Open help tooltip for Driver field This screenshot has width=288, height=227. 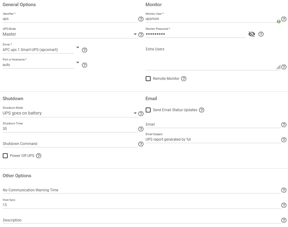pyautogui.click(x=84, y=50)
